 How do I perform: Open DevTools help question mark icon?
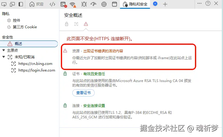click(208, 3)
